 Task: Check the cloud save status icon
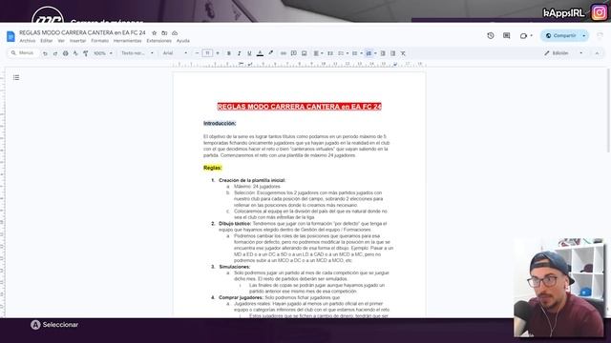point(175,33)
